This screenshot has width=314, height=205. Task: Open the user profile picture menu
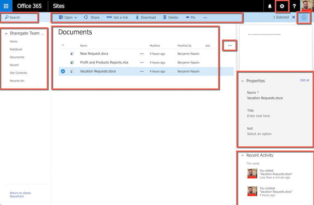coord(307,6)
